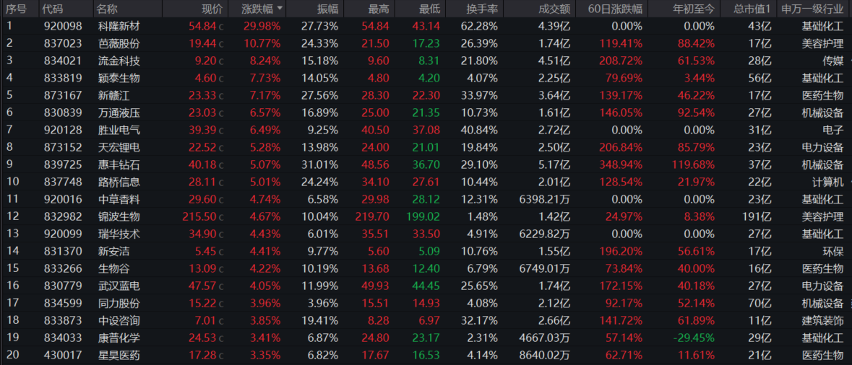Click stock code 837023
The width and height of the screenshot is (852, 365).
click(x=62, y=43)
